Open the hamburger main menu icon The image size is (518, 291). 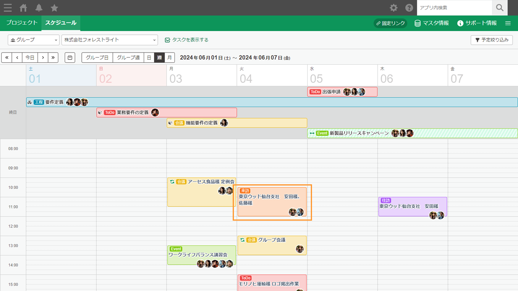(7, 8)
